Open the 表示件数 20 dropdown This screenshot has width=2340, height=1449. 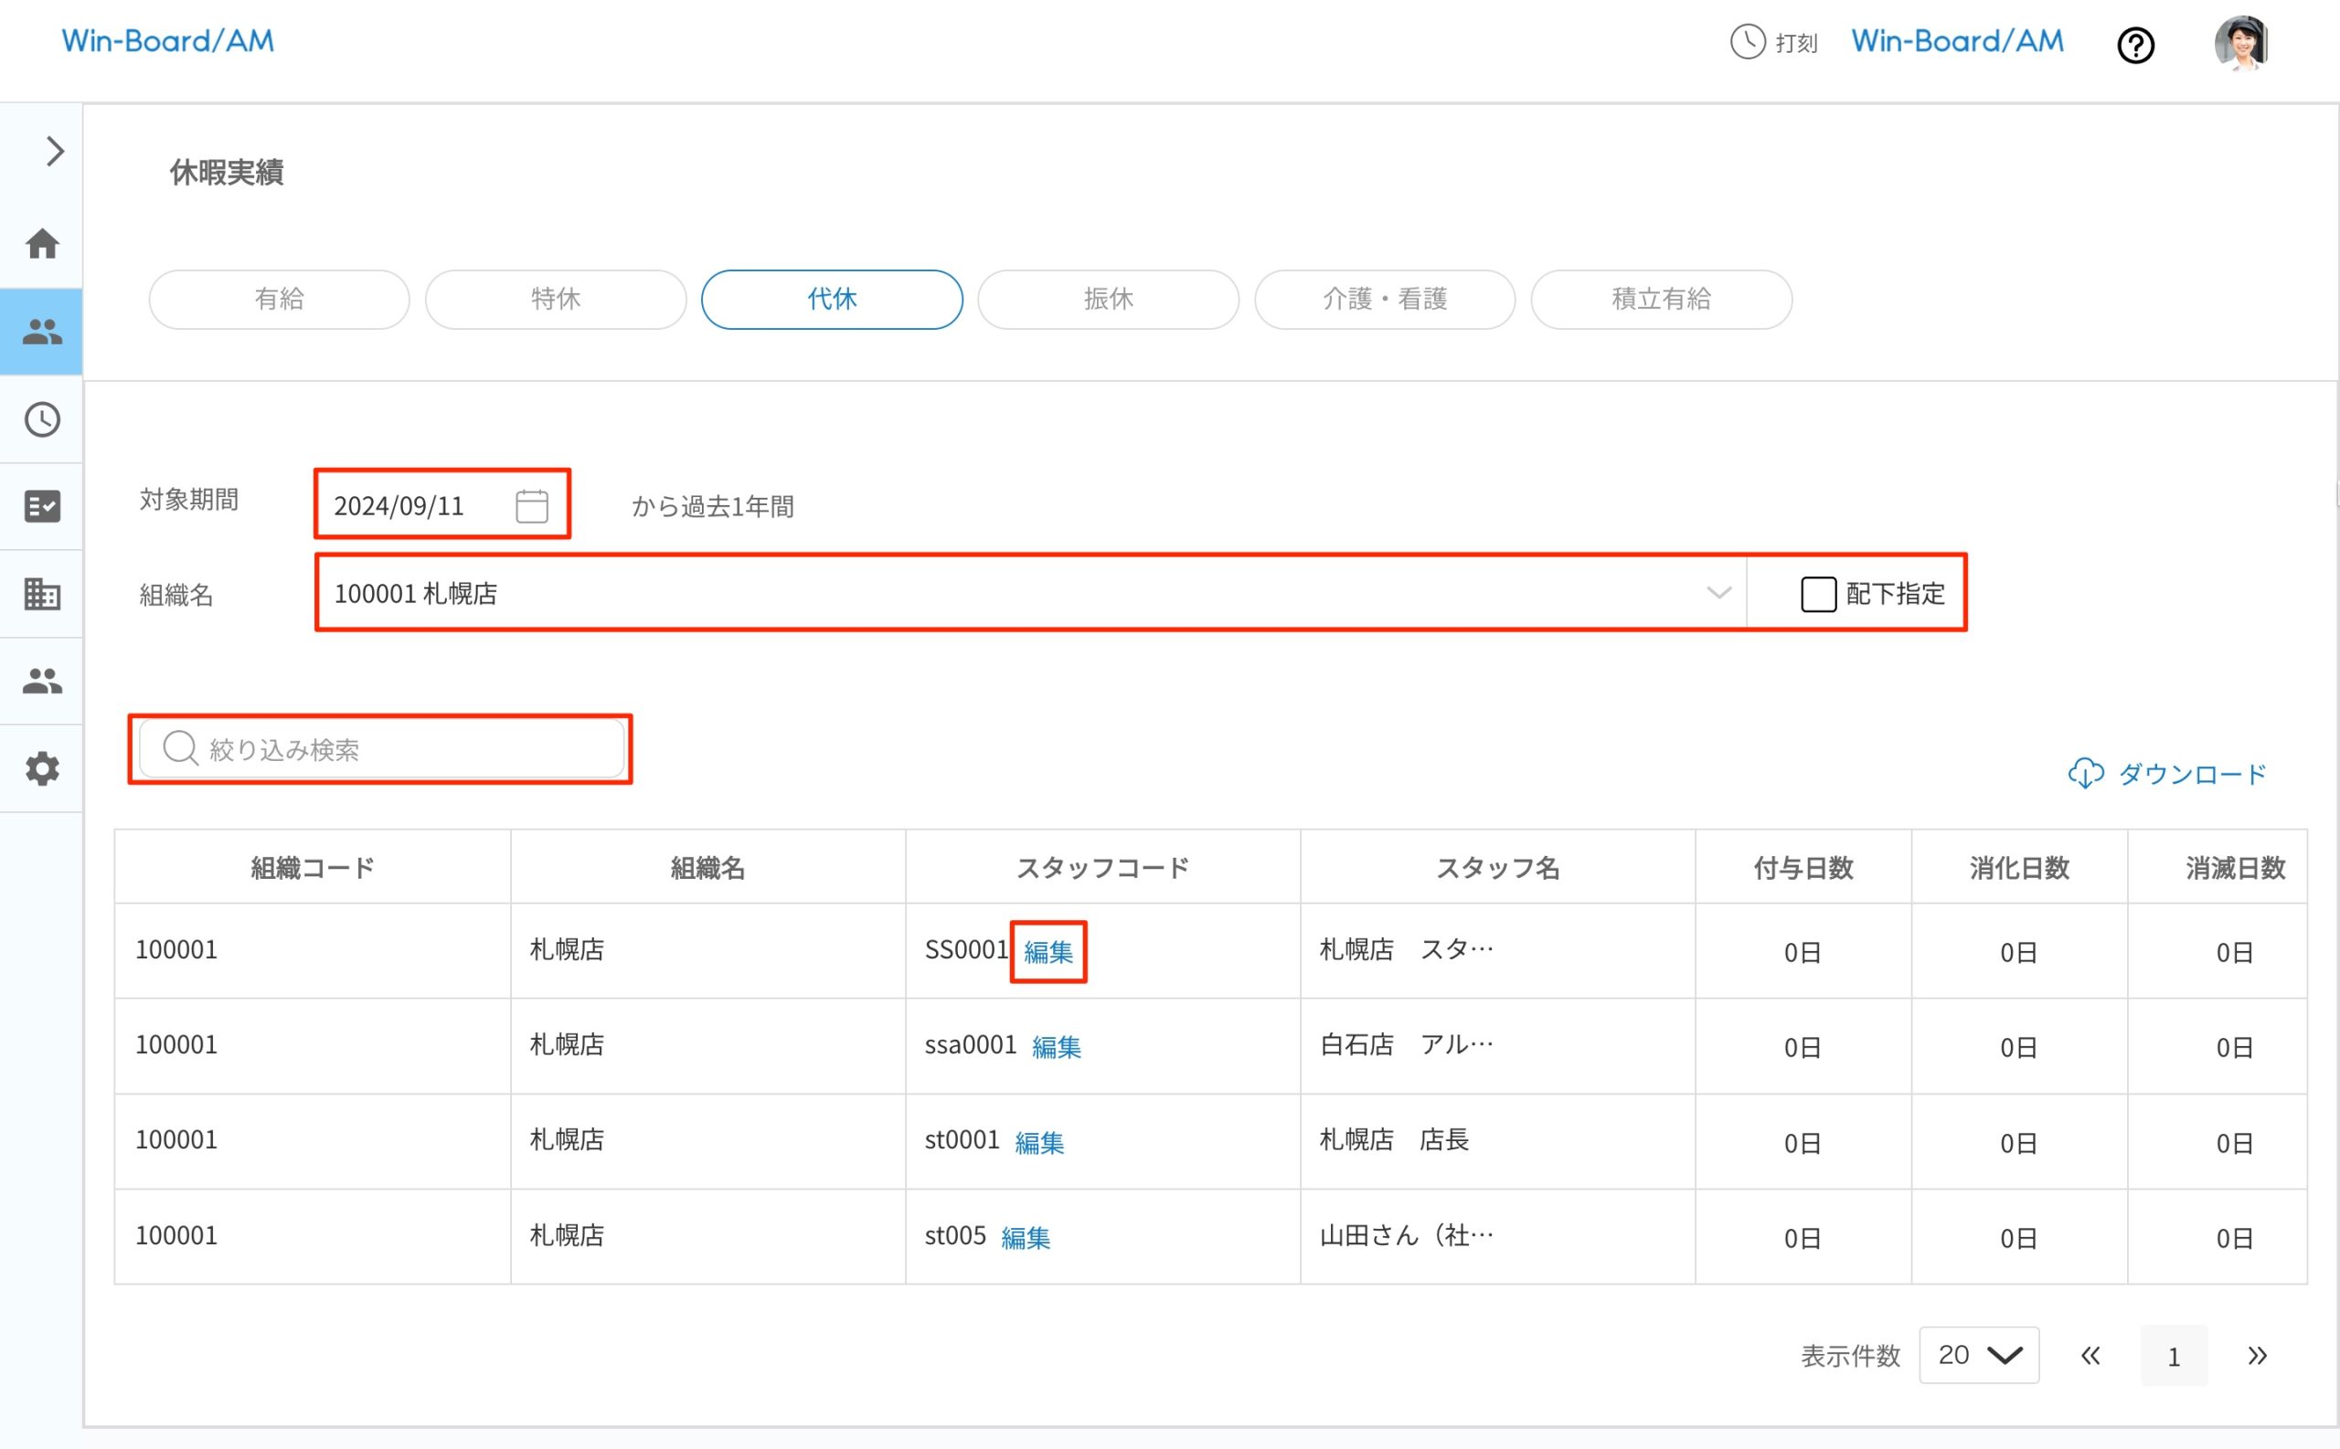coord(1979,1355)
